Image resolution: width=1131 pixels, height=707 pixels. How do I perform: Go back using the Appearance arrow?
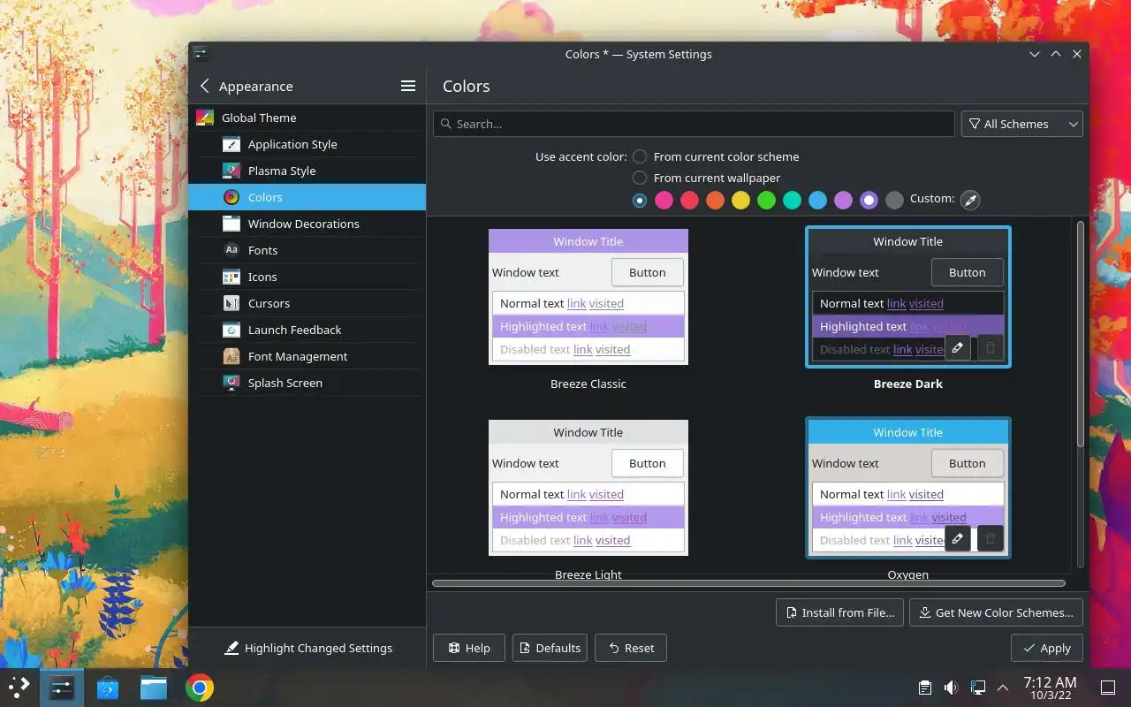[205, 86]
